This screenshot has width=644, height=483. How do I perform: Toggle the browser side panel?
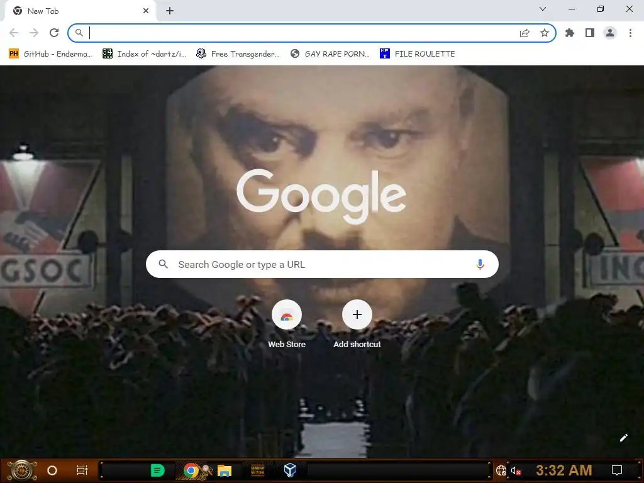pos(590,33)
